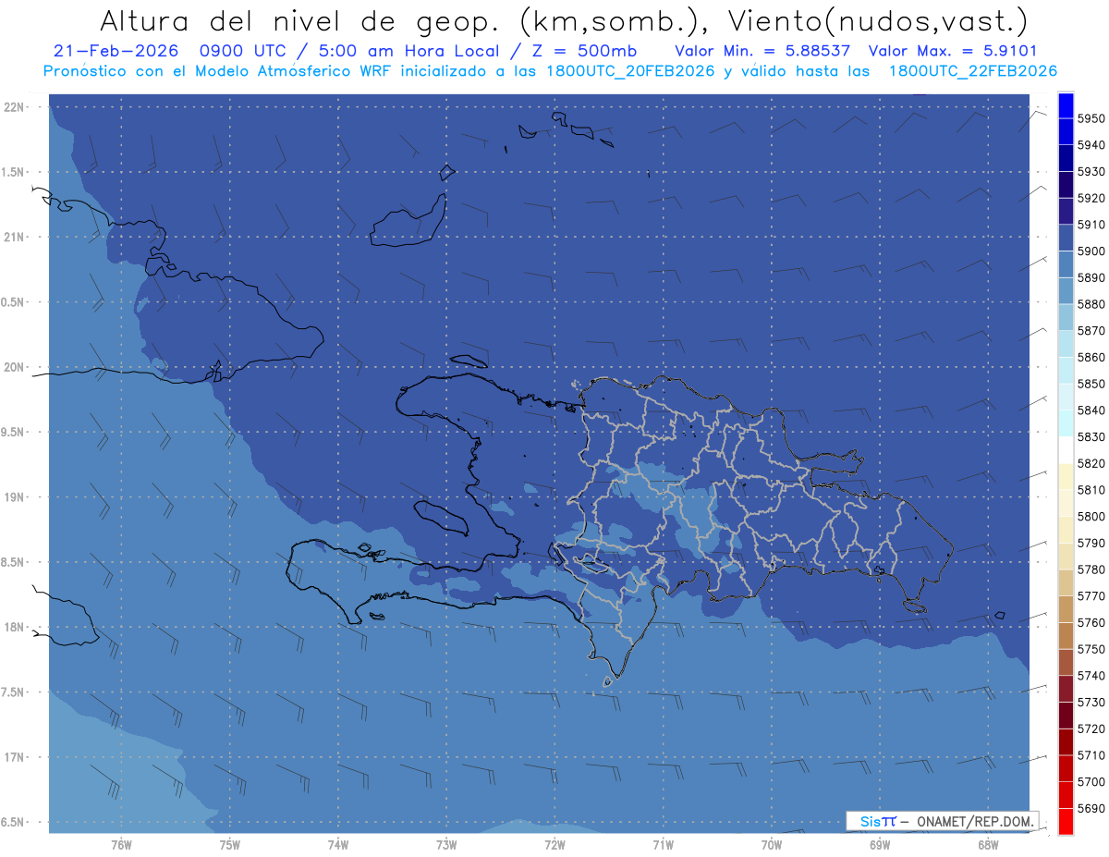Viewport: 1109px width, 857px height.
Task: Click the '69W' longitude label
Action: coord(880,845)
